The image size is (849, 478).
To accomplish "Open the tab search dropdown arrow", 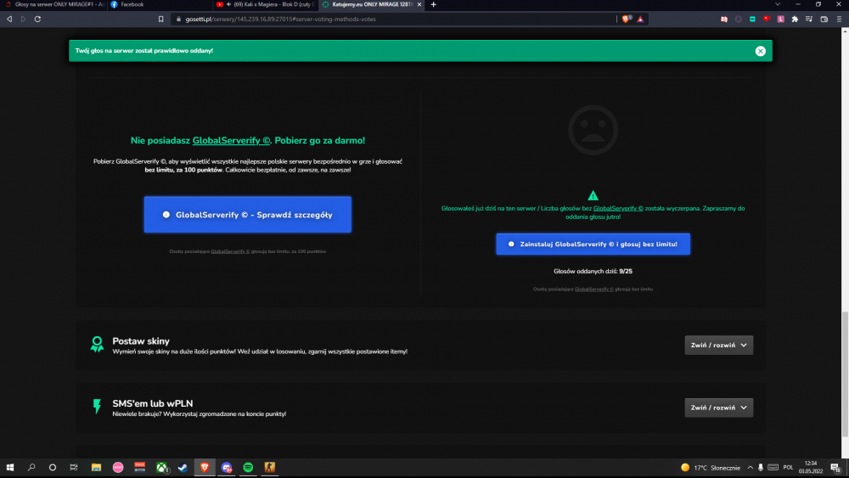I will pos(778,4).
